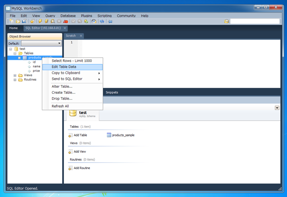
Task: Click Add Routine link
Action: point(82,168)
